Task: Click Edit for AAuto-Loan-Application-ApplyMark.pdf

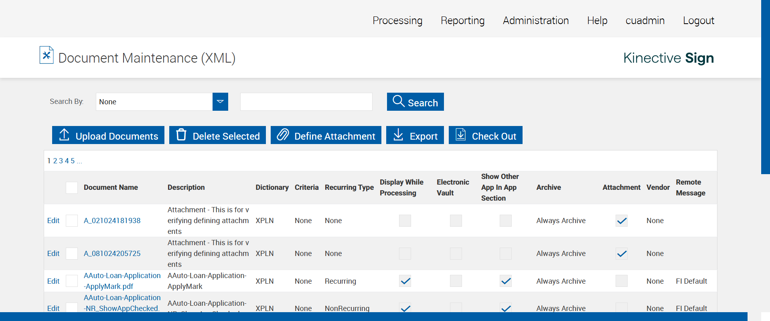Action: point(53,281)
